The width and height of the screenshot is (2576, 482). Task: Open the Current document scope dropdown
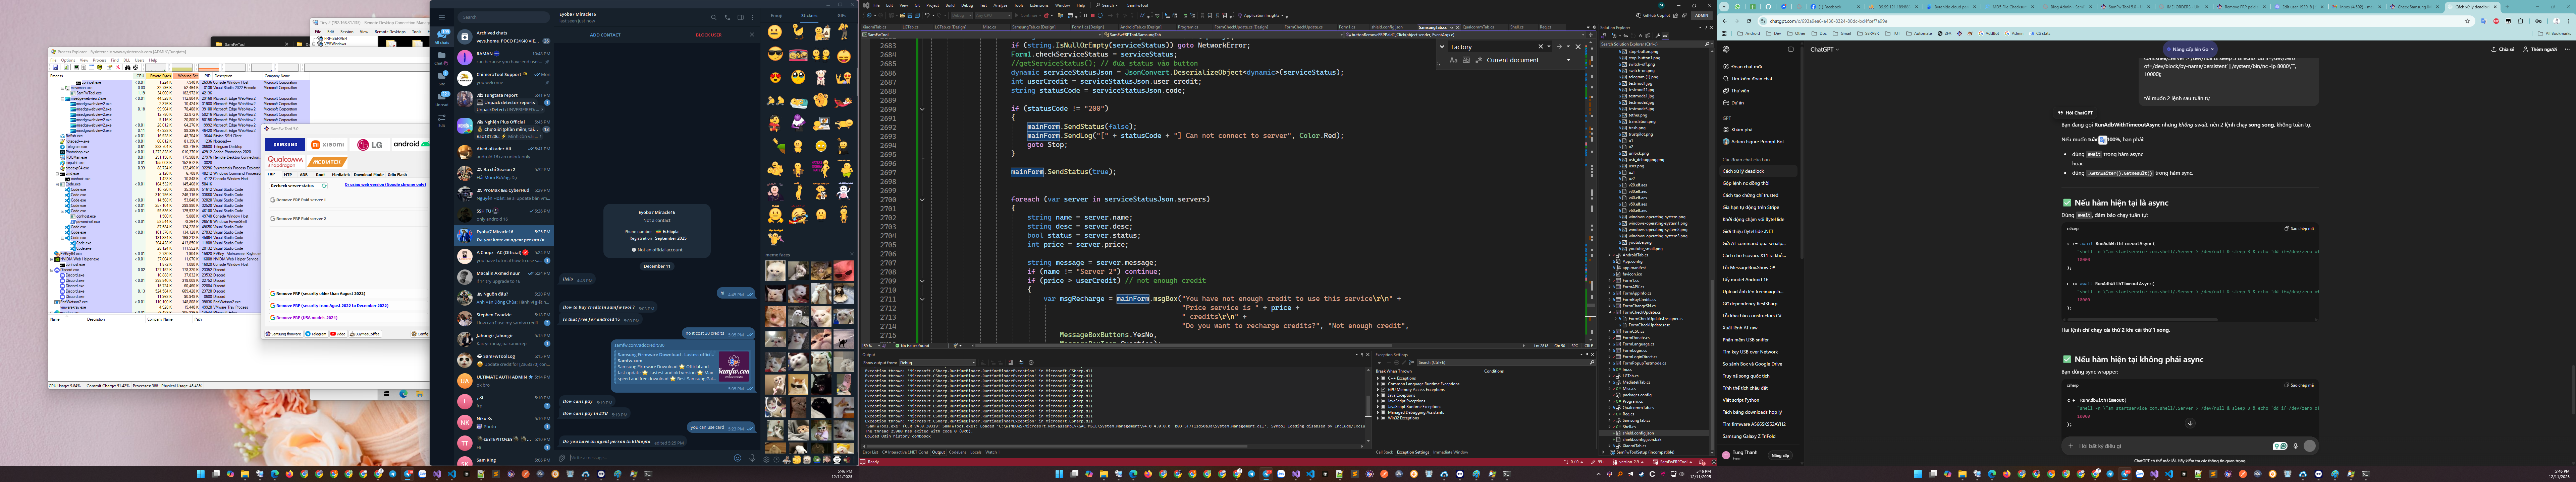coord(1568,60)
